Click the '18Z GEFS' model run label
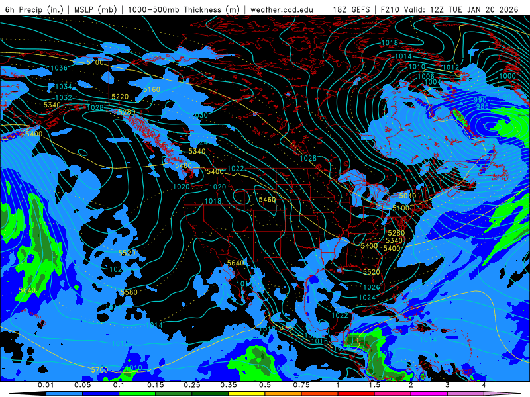Image resolution: width=530 pixels, height=397 pixels. (x=351, y=9)
